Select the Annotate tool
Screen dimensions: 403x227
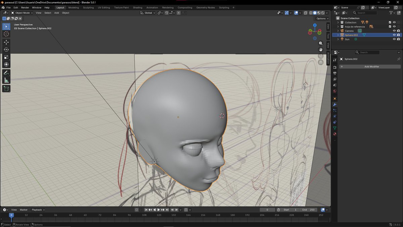(x=6, y=73)
